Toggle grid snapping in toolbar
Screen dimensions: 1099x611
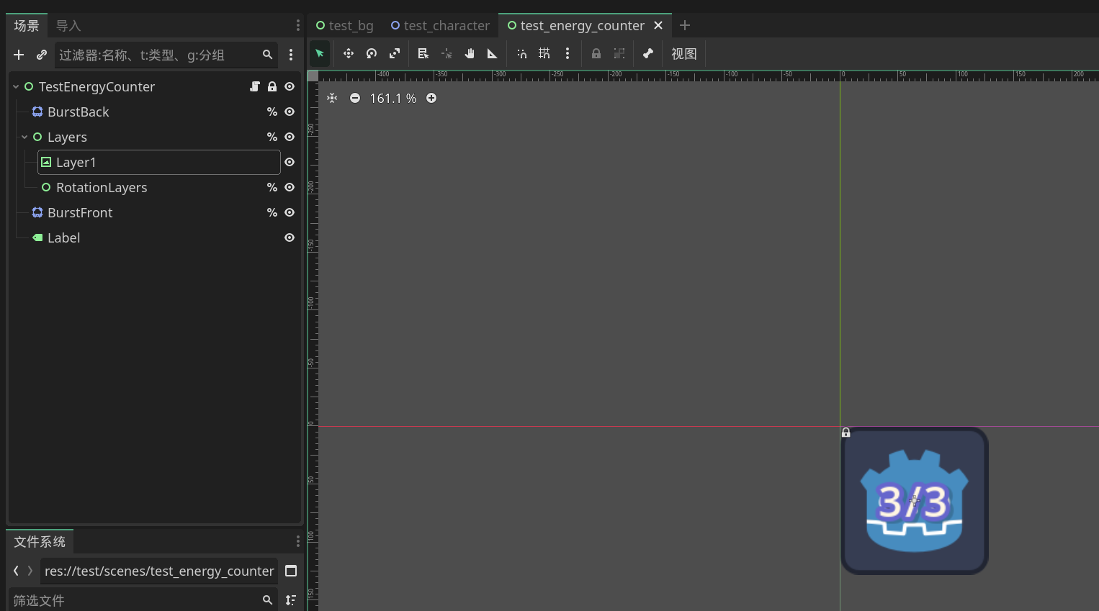pyautogui.click(x=544, y=54)
